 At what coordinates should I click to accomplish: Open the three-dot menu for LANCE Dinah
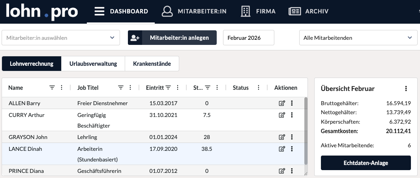pos(292,149)
